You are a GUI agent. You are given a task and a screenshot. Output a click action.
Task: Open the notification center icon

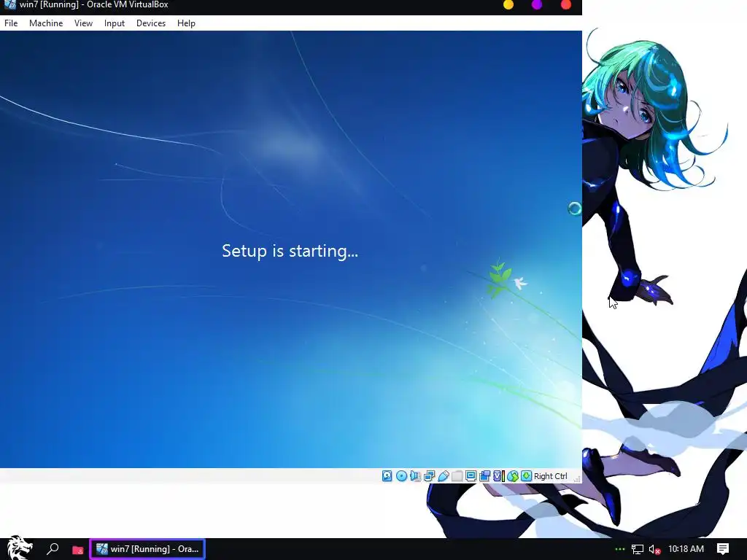(723, 549)
